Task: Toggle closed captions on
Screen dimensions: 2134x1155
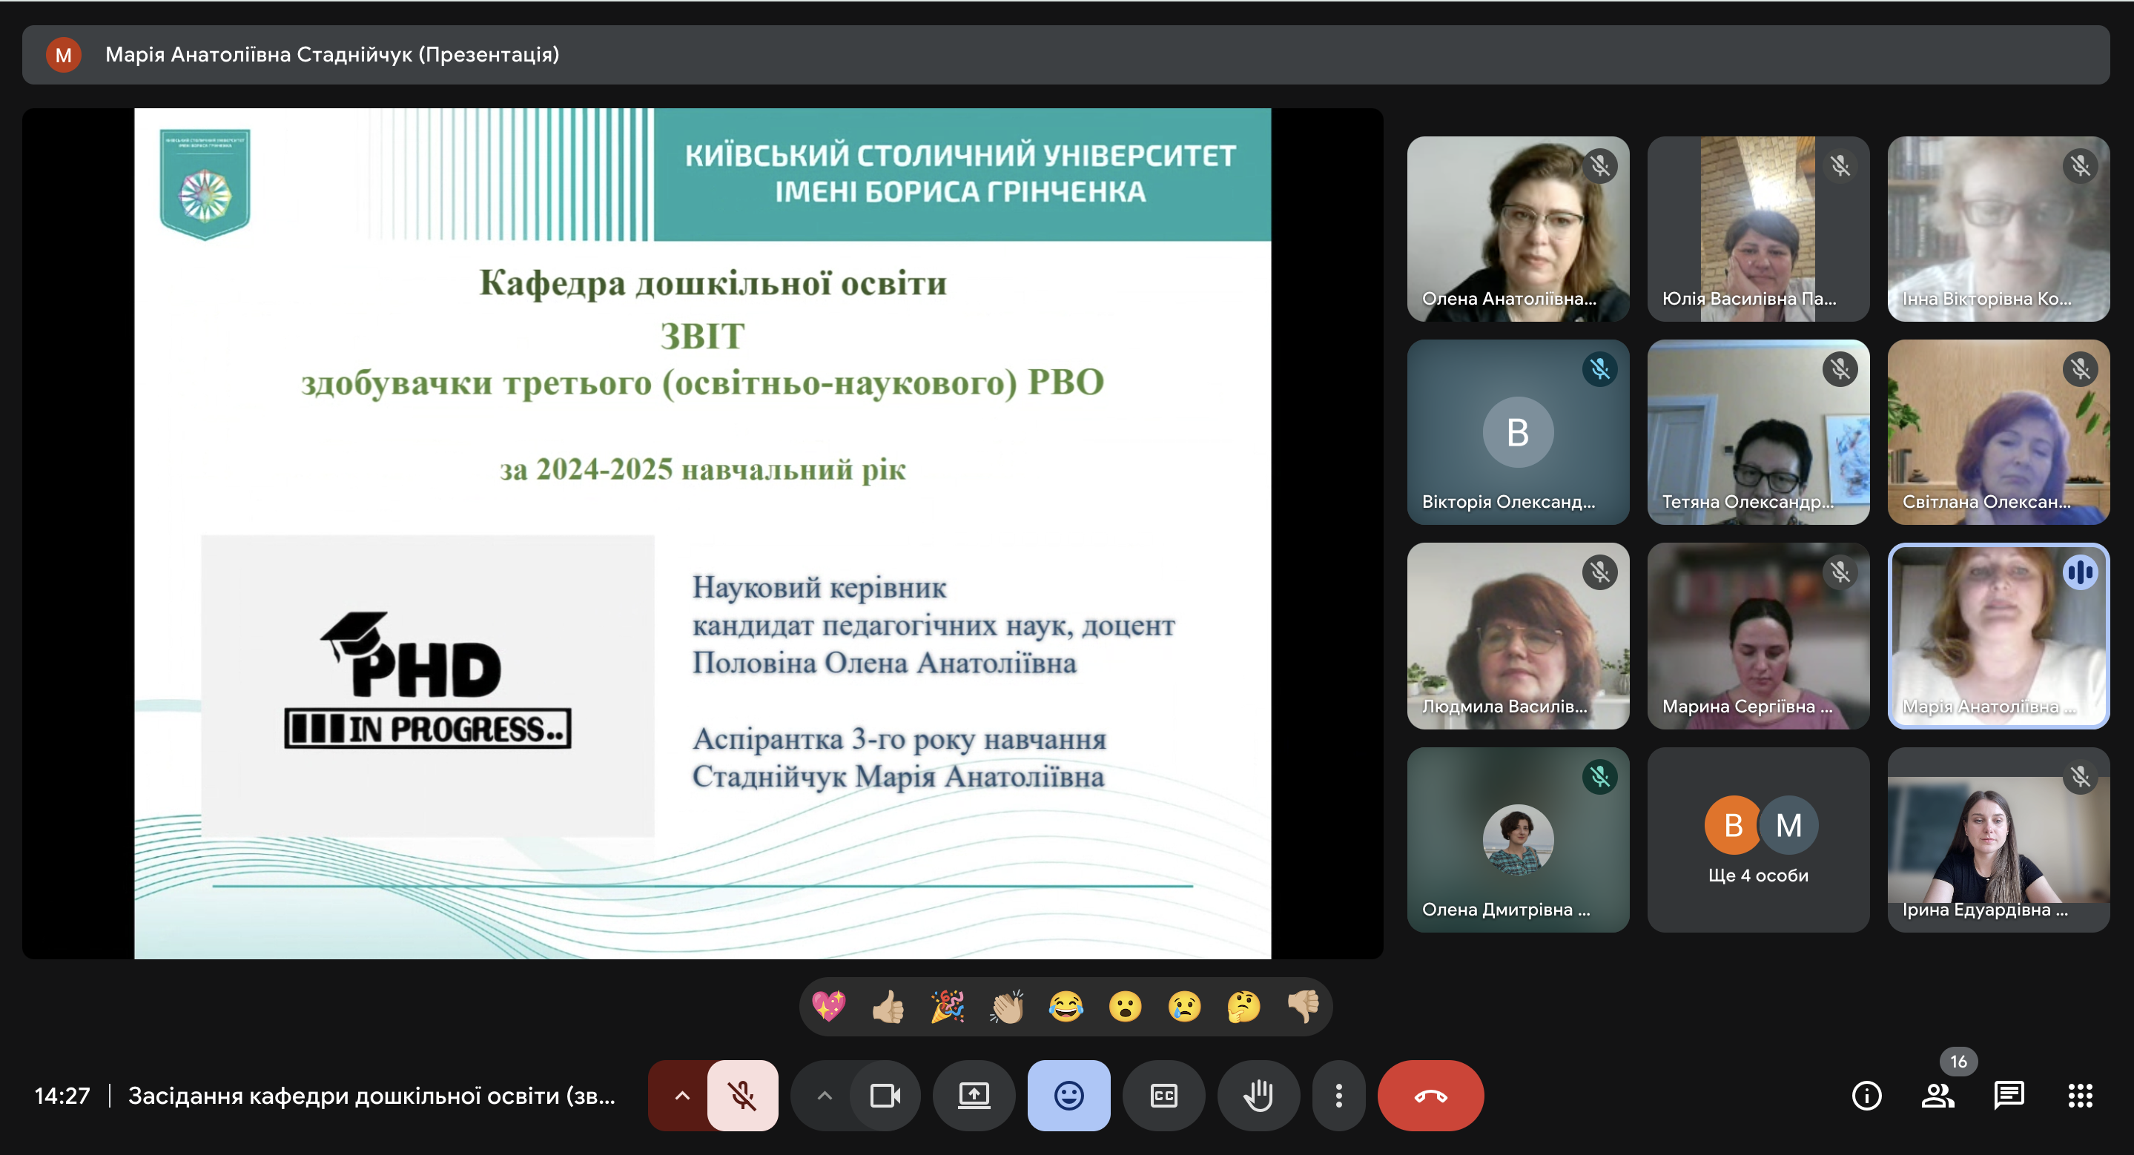Action: 1164,1096
